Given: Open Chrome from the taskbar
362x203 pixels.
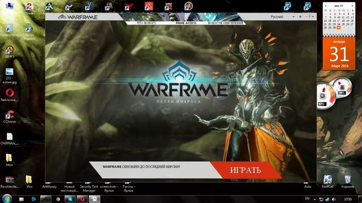Looking at the screenshot, I should (58, 199).
